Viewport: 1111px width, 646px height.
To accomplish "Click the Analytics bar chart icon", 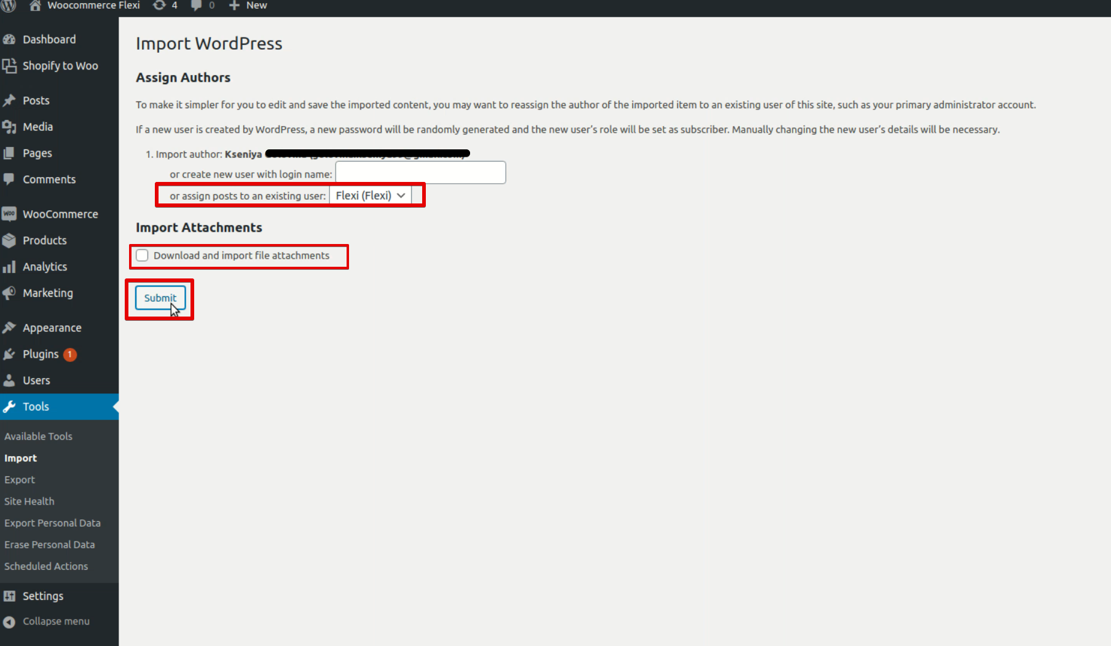I will [x=9, y=267].
